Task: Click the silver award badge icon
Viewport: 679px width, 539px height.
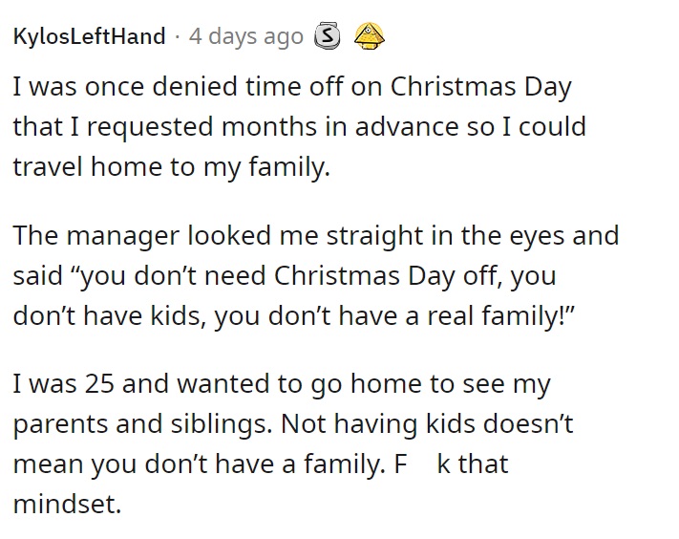Action: coord(328,35)
